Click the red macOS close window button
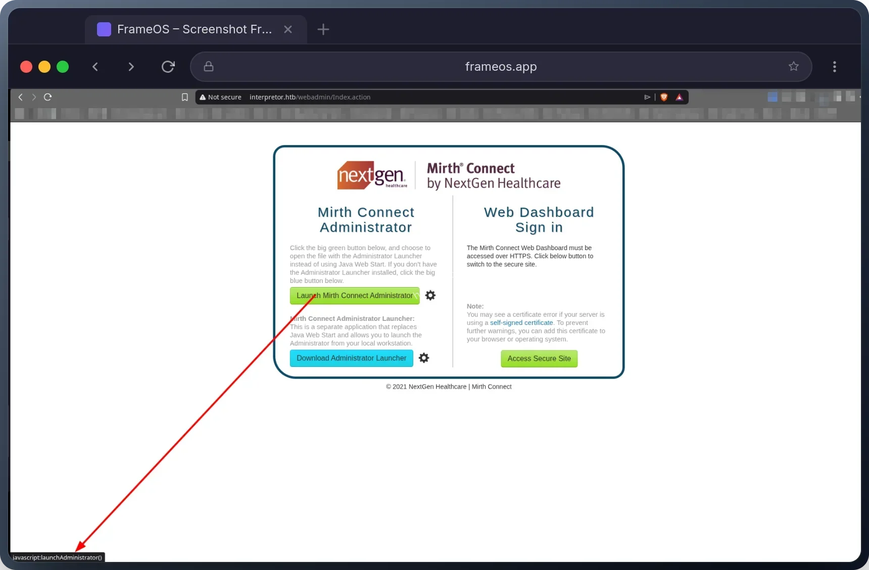 coord(26,67)
